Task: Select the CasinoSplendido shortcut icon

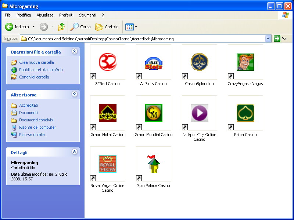Action: tap(200, 62)
